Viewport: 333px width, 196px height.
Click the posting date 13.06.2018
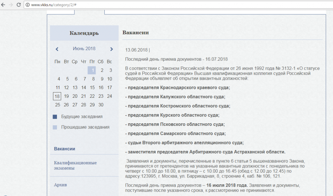[136, 50]
